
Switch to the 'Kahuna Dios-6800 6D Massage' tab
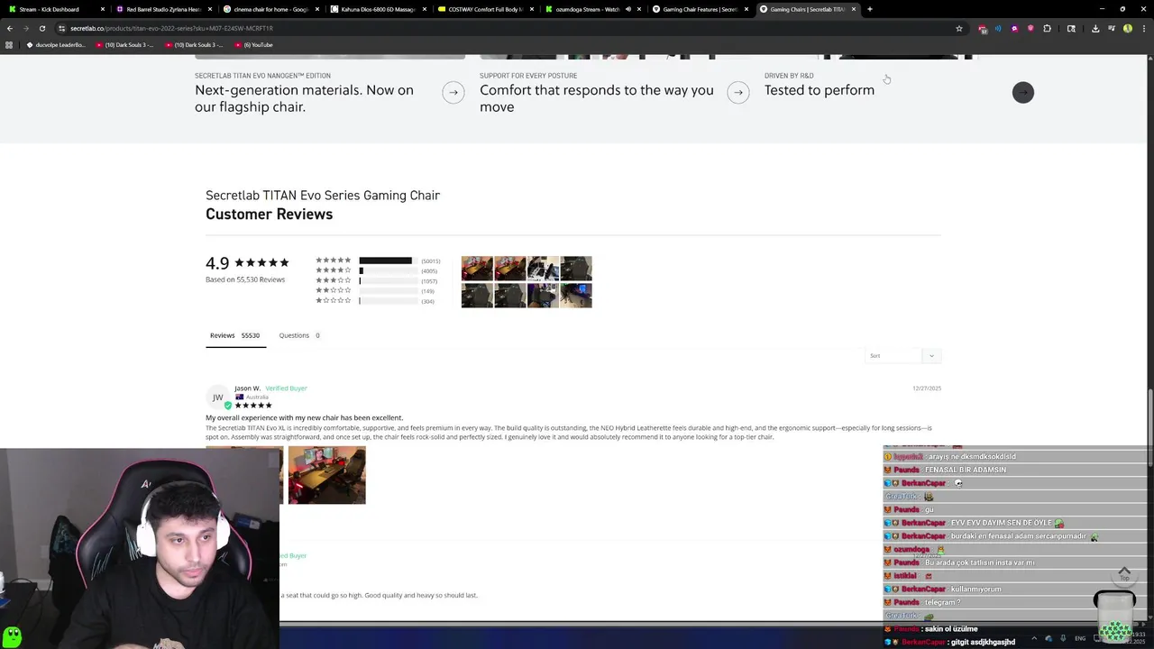pyautogui.click(x=377, y=9)
